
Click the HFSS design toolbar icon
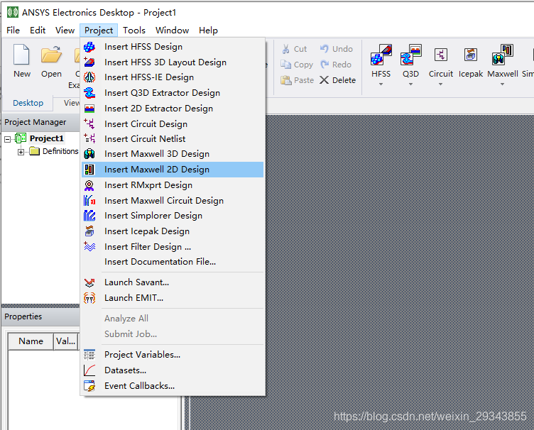(x=381, y=57)
